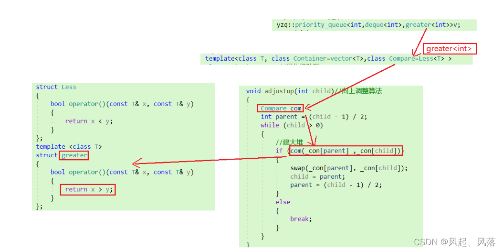Image resolution: width=503 pixels, height=251 pixels.
Task: Click the 'template<class T, class Container=vector<T>' declaration line
Action: [328, 59]
